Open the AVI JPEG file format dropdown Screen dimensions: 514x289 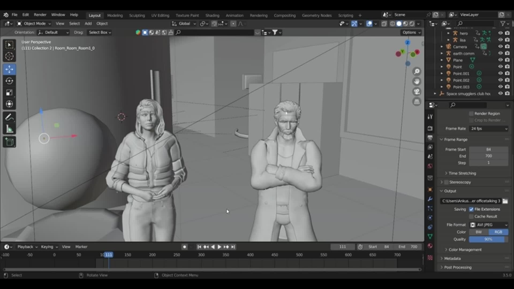tap(489, 225)
